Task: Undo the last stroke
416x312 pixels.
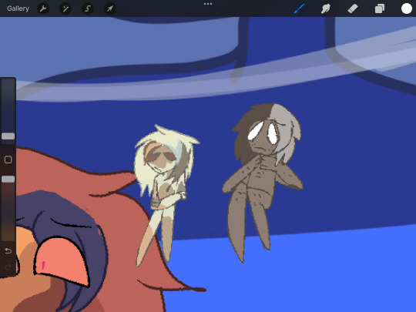Action: pos(8,250)
